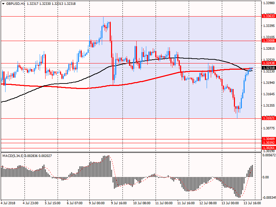Select the 1.30489 red price label

click(x=268, y=139)
